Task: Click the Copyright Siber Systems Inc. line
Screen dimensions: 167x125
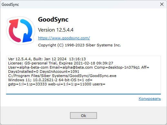Action: [79, 45]
